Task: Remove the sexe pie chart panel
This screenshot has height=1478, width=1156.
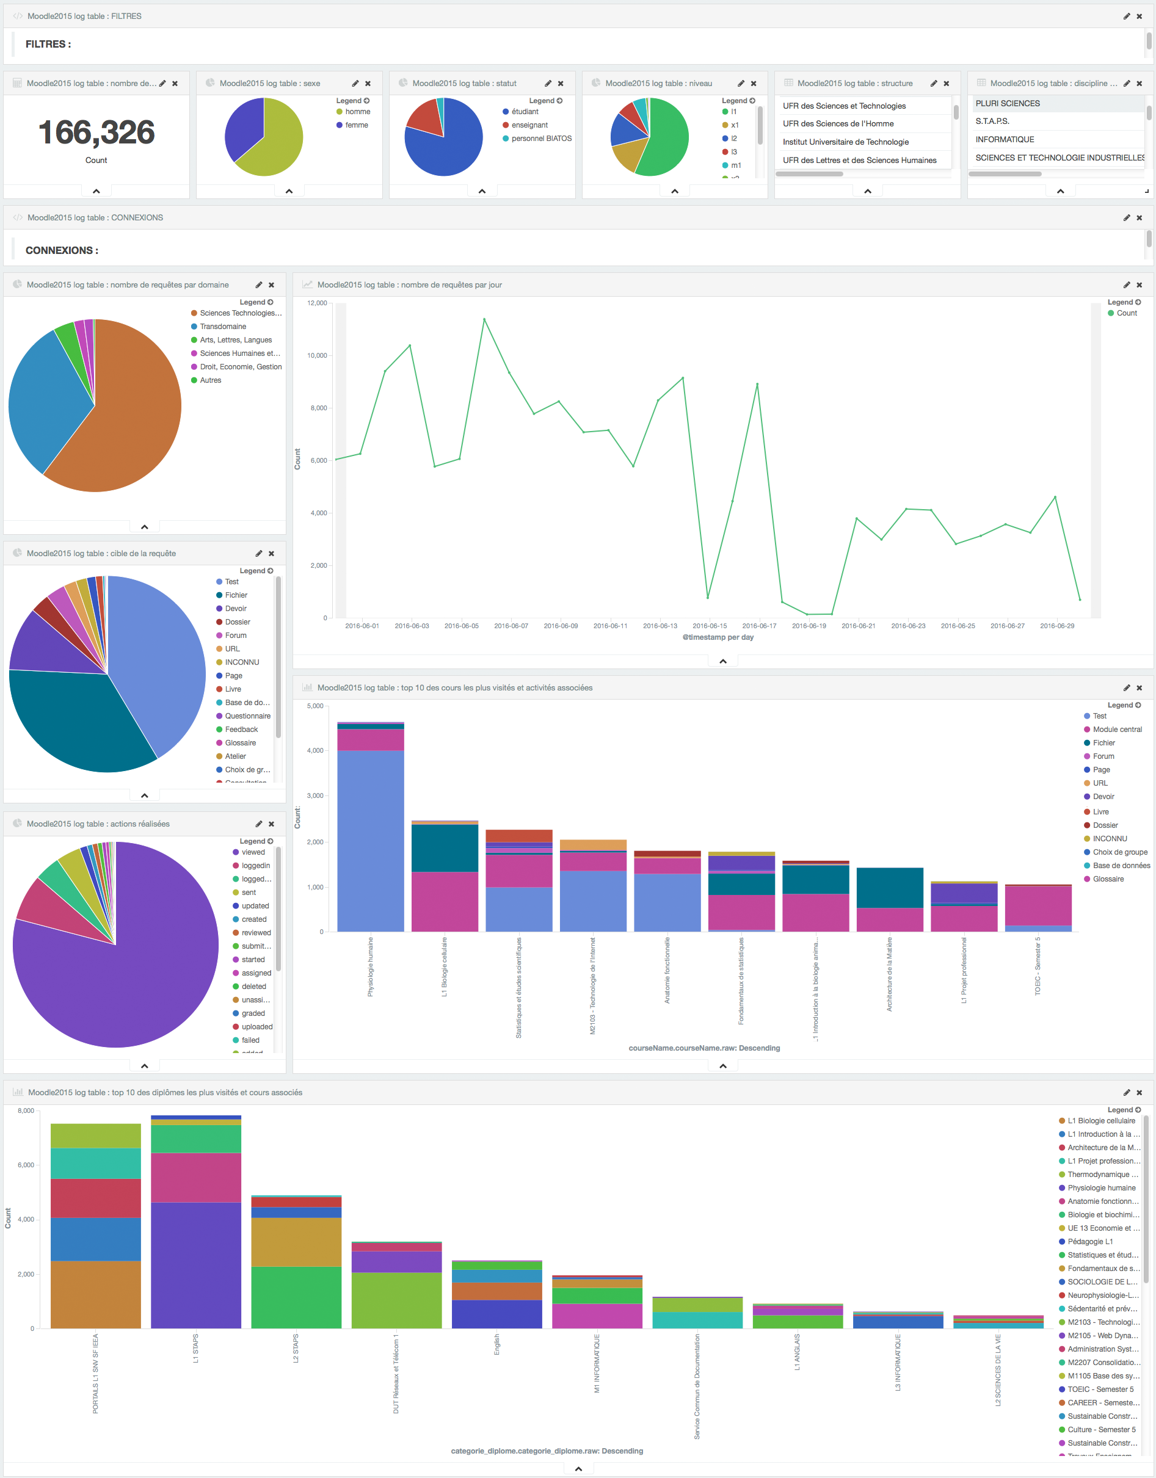Action: pyautogui.click(x=368, y=83)
